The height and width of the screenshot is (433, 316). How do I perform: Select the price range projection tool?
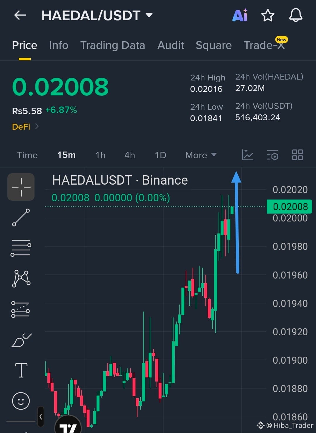click(20, 309)
